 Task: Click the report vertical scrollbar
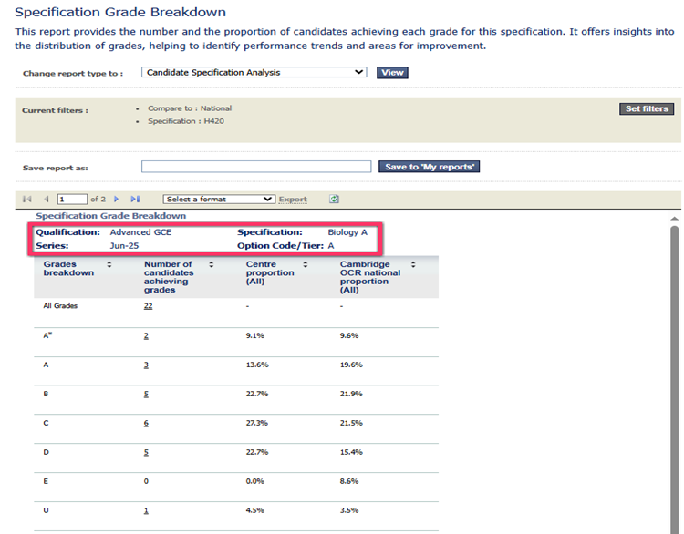[675, 365]
